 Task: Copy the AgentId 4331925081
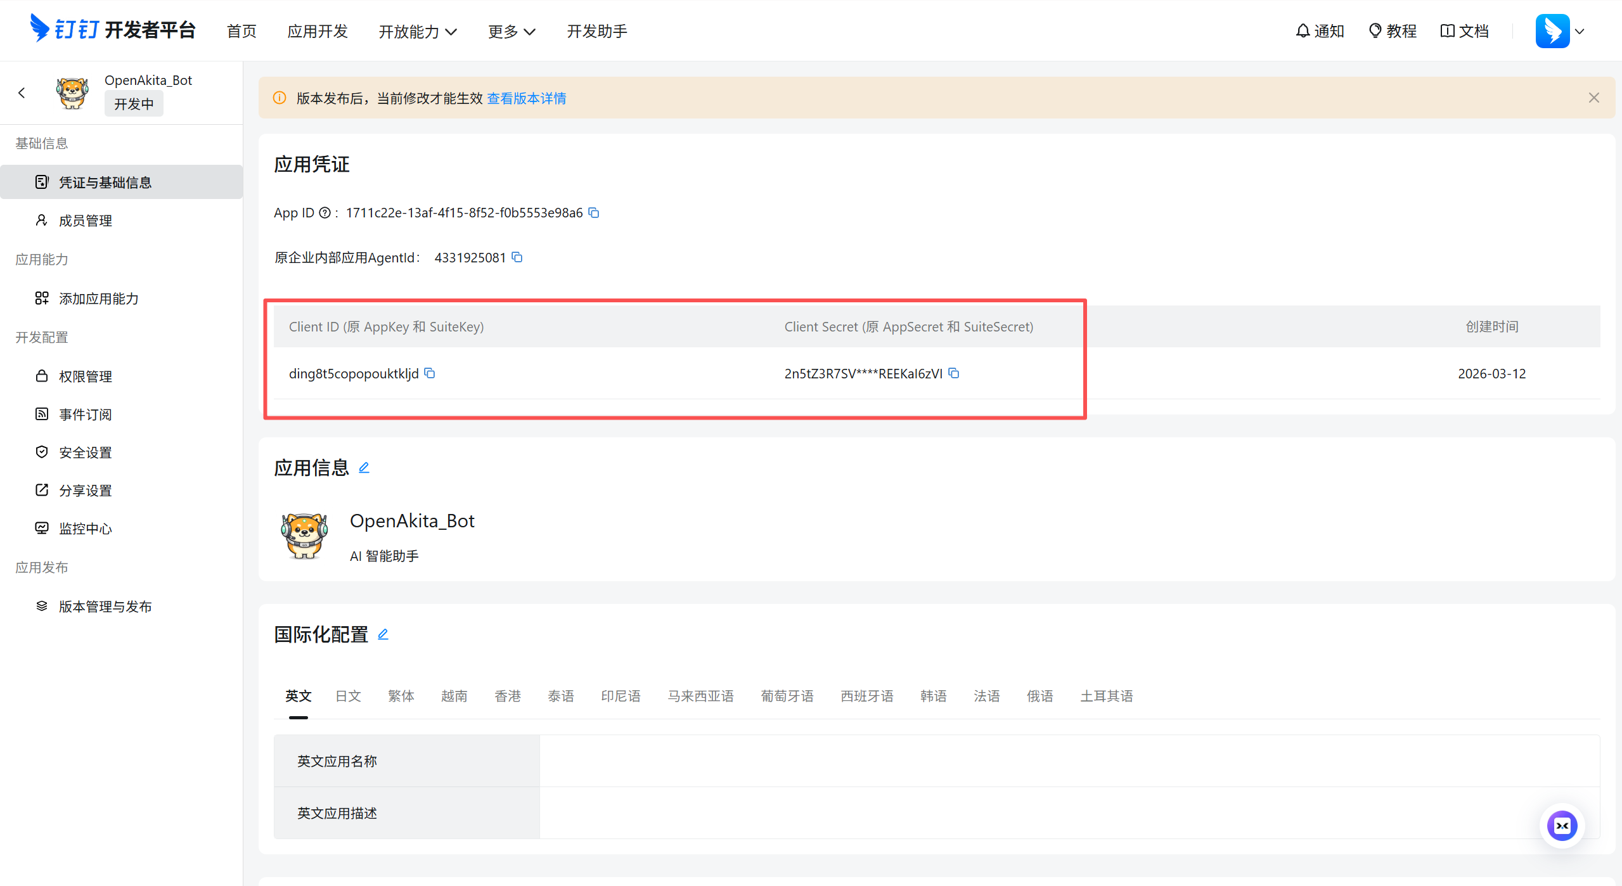point(517,257)
